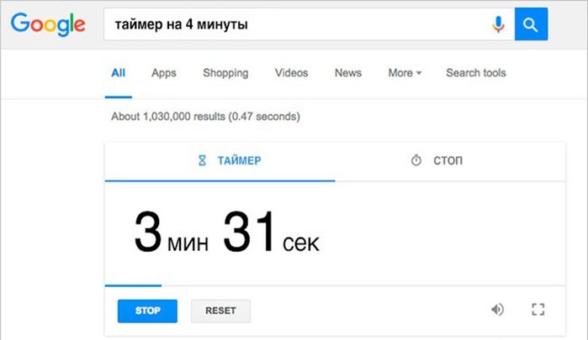Switch to the СТОП stopwatch tab
The height and width of the screenshot is (340, 588).
click(x=450, y=161)
